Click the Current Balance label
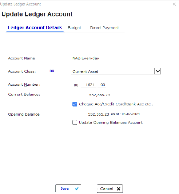Image resolution: width=179 pixels, height=194 pixels. [24, 94]
